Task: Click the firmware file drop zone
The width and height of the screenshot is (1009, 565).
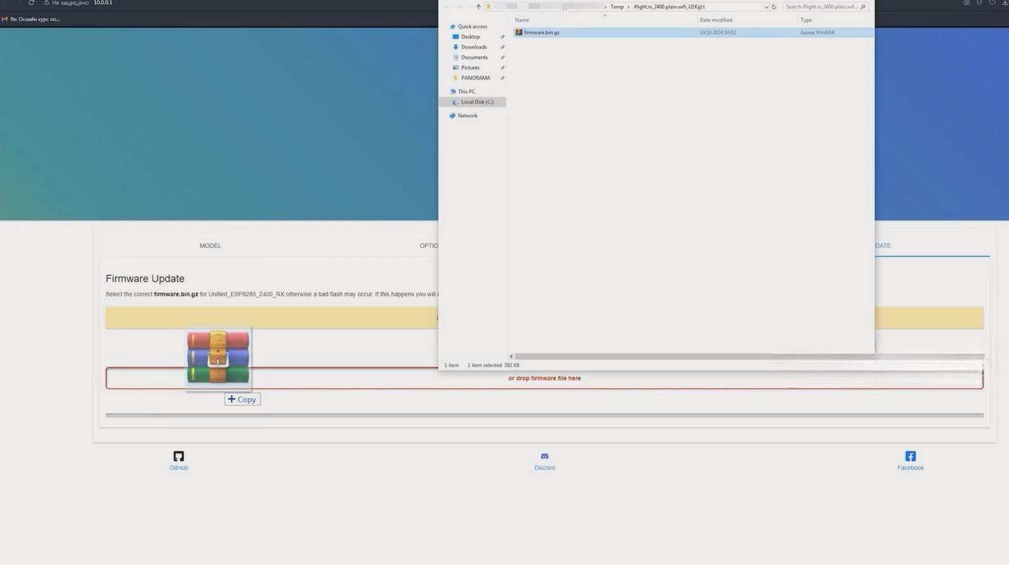Action: (544, 379)
